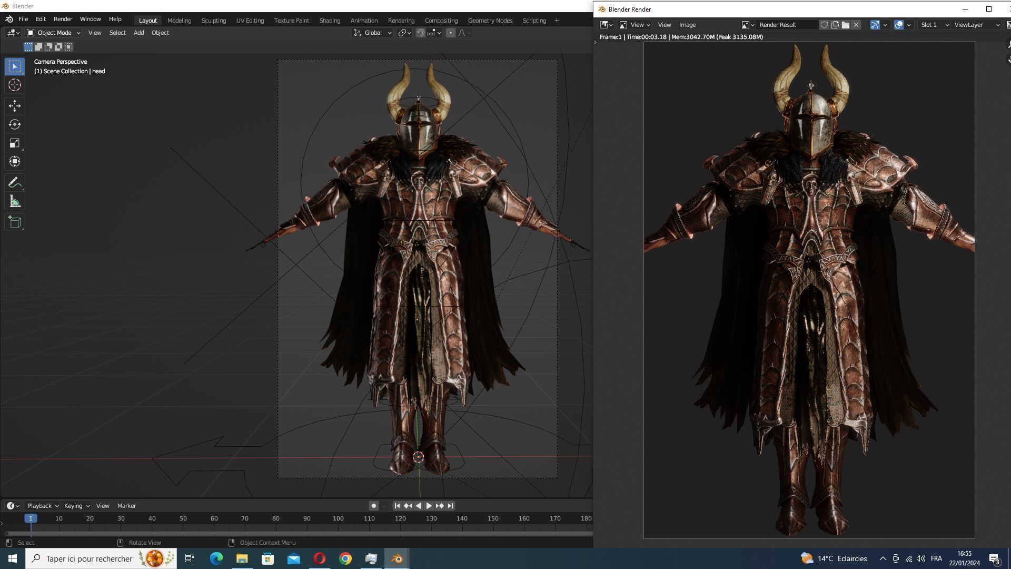Open the pivot point dropdown
This screenshot has height=569, width=1011.
405,33
